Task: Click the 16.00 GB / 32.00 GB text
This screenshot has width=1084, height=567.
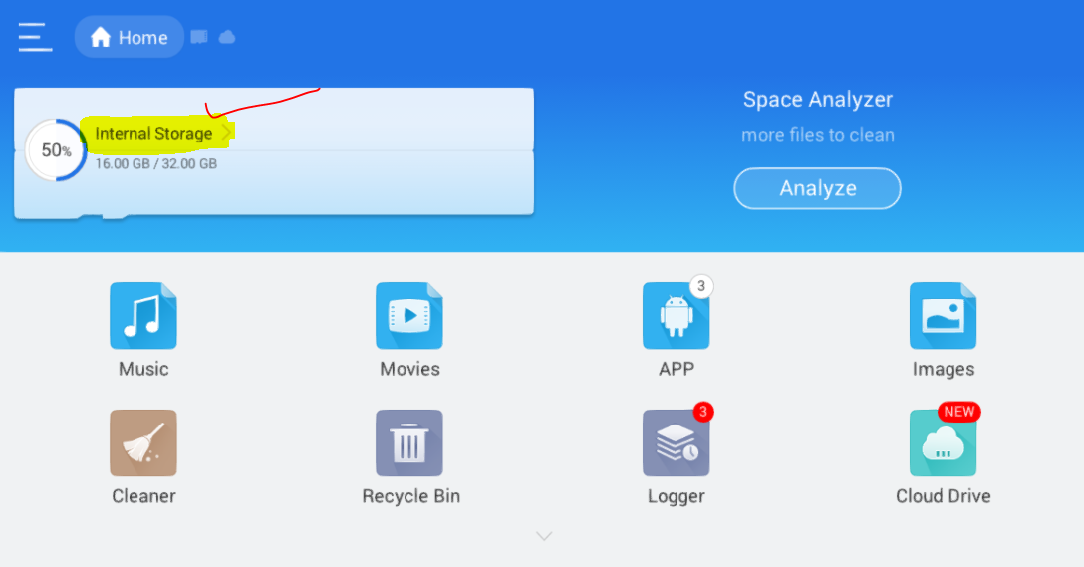Action: (x=156, y=163)
